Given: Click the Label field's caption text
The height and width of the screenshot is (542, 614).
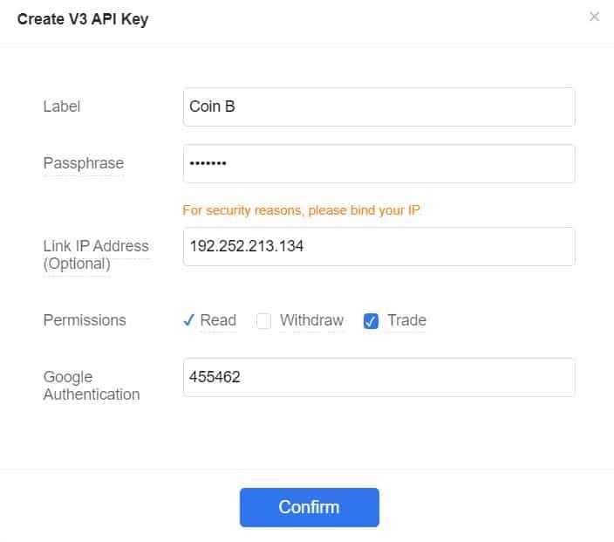Looking at the screenshot, I should pyautogui.click(x=62, y=106).
